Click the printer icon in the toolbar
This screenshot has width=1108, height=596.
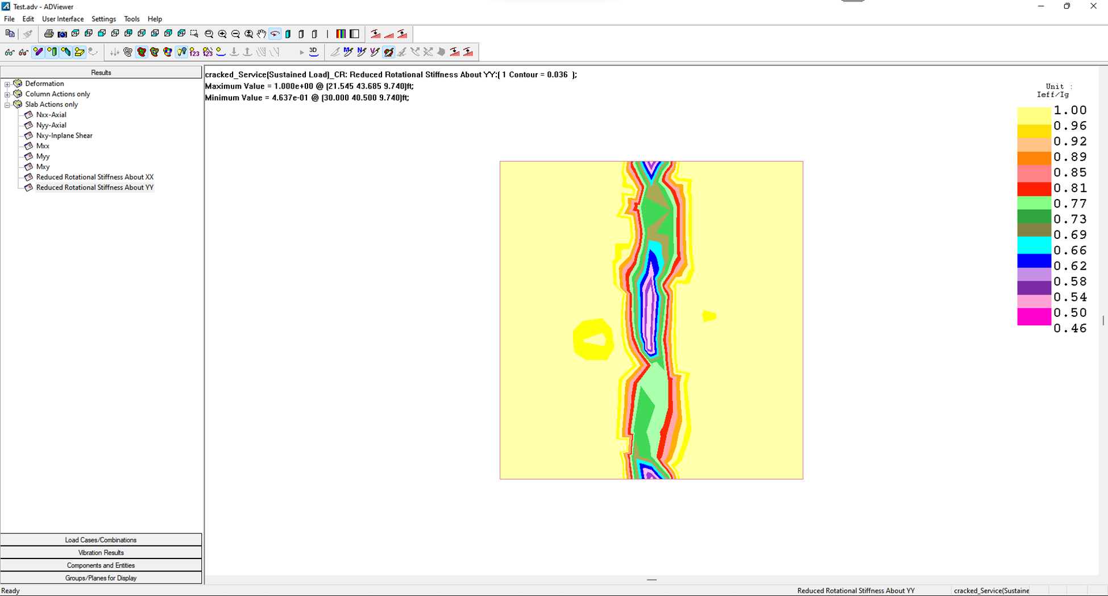click(x=49, y=34)
